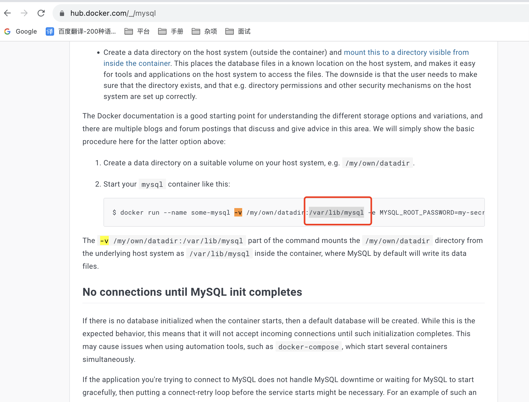Screen dimensions: 529x402
Task: Click the yellow highlighted -v in the explanation paragraph
Action: [x=104, y=241]
